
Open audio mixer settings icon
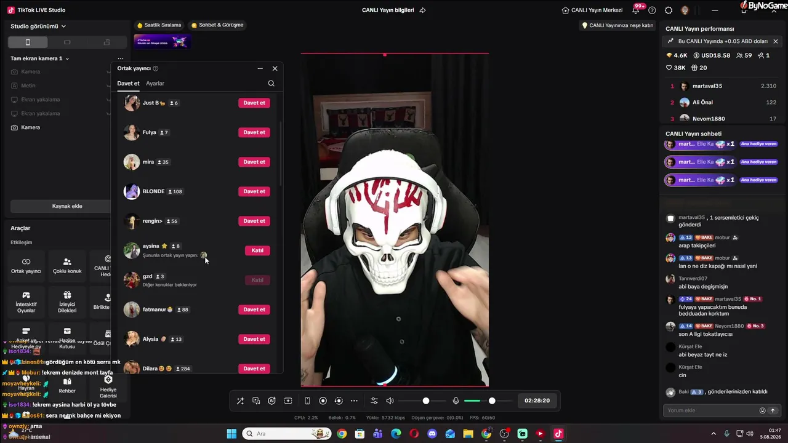pyautogui.click(x=374, y=401)
